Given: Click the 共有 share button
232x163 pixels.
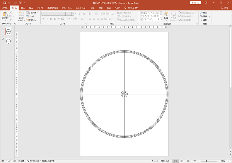Looking at the screenshot, I should point(225,8).
